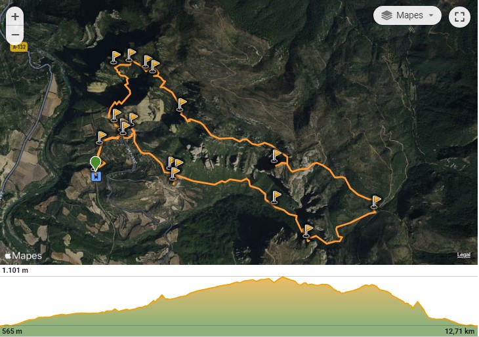The width and height of the screenshot is (479, 337).
Task: Open the Legal link
Action: [x=463, y=255]
